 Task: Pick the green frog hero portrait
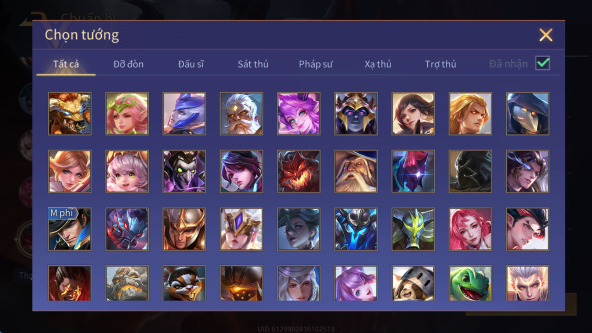click(470, 283)
